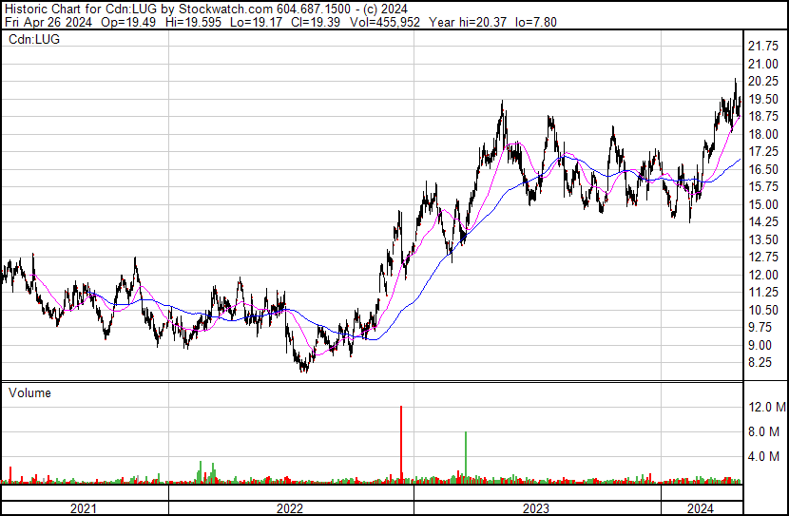Click the 2024 year label
Viewport: 789px width, 516px height.
(701, 508)
